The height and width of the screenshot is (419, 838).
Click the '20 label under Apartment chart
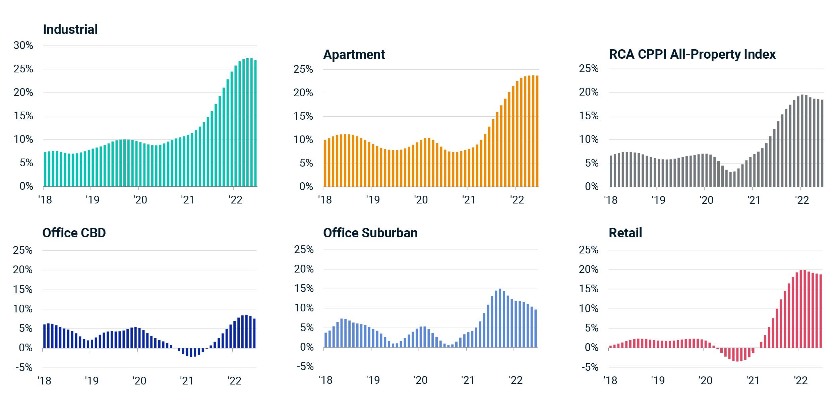[x=421, y=200]
